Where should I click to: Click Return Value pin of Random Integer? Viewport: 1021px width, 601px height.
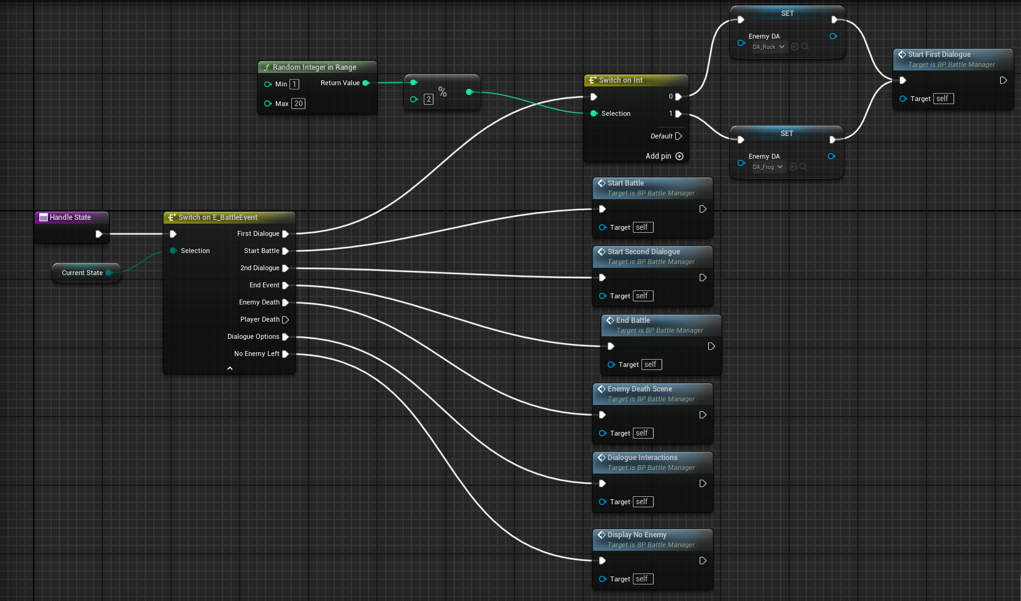tap(366, 83)
